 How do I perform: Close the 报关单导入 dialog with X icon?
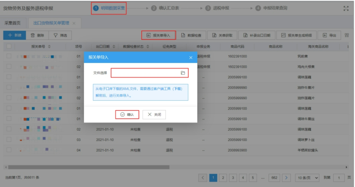tap(191, 57)
